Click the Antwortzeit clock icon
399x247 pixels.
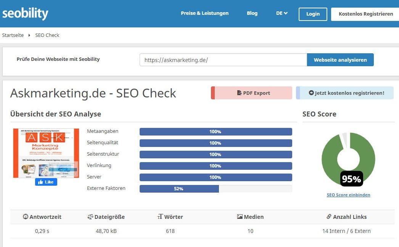click(26, 217)
